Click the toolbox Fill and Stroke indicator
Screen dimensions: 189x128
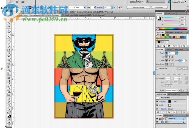pyautogui.click(x=9, y=116)
